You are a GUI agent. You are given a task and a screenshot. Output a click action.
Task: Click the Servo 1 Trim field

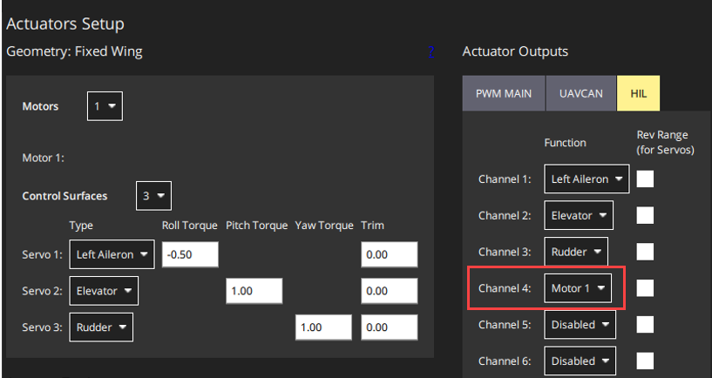pos(389,254)
